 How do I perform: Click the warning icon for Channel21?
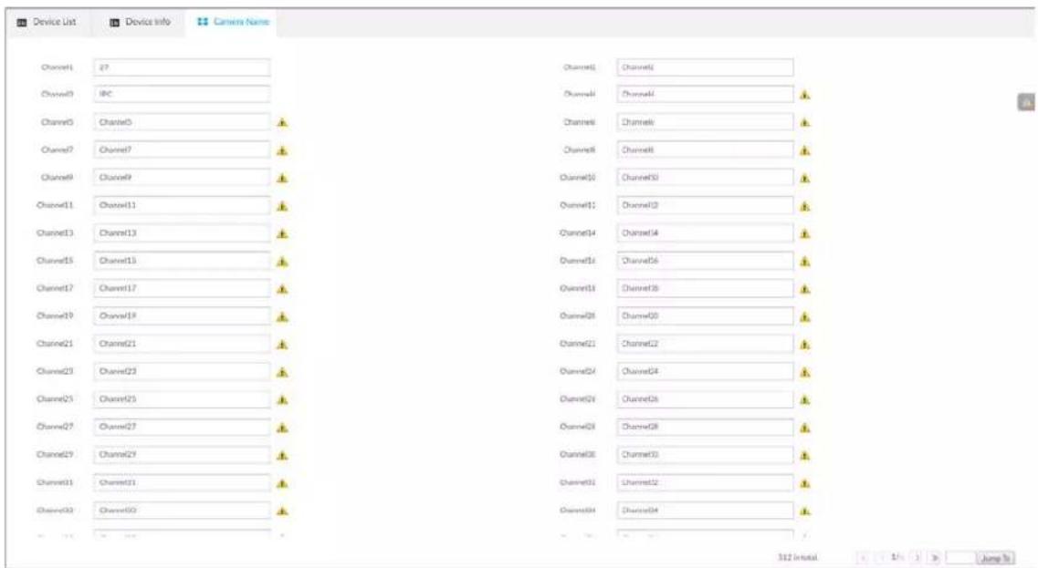pos(283,345)
